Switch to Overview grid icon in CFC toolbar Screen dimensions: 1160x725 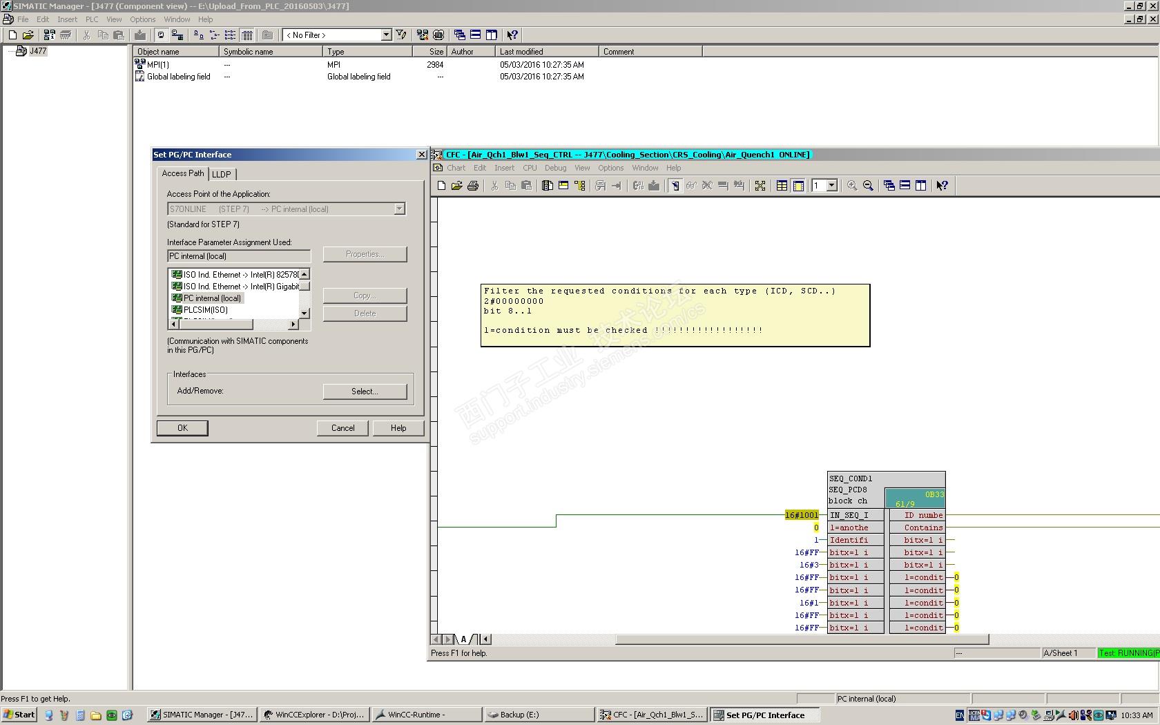(782, 186)
